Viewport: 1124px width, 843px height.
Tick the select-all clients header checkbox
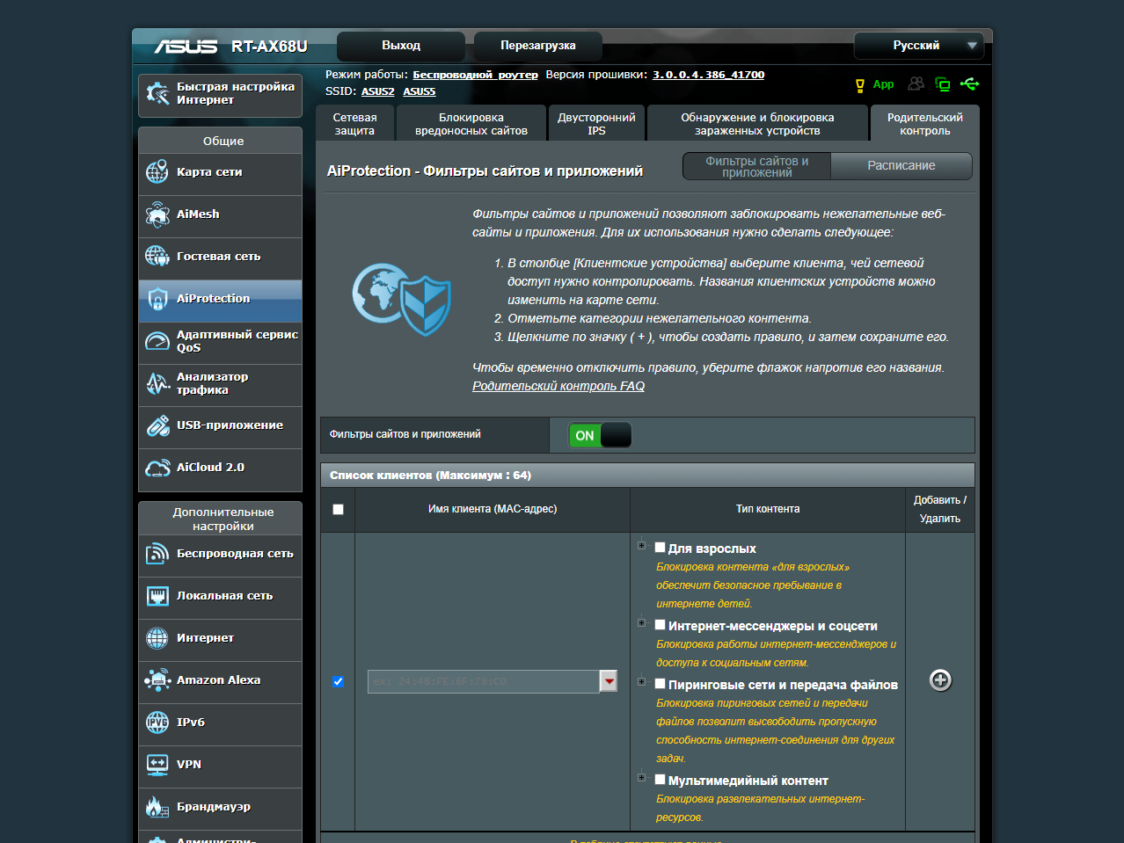pos(338,509)
